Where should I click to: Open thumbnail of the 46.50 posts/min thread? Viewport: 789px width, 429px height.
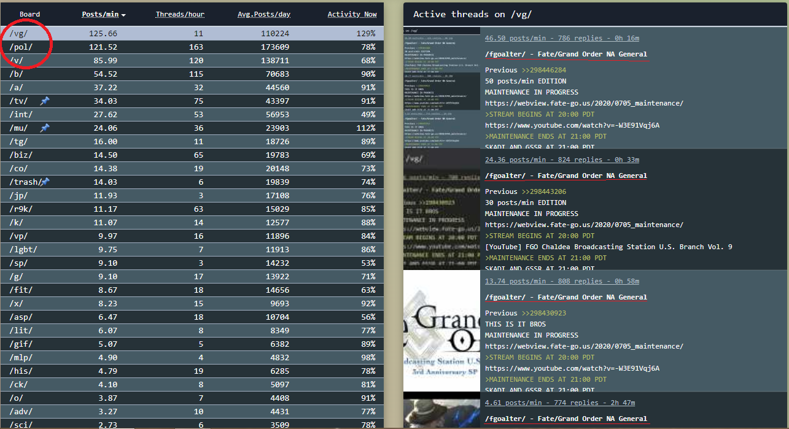[441, 88]
